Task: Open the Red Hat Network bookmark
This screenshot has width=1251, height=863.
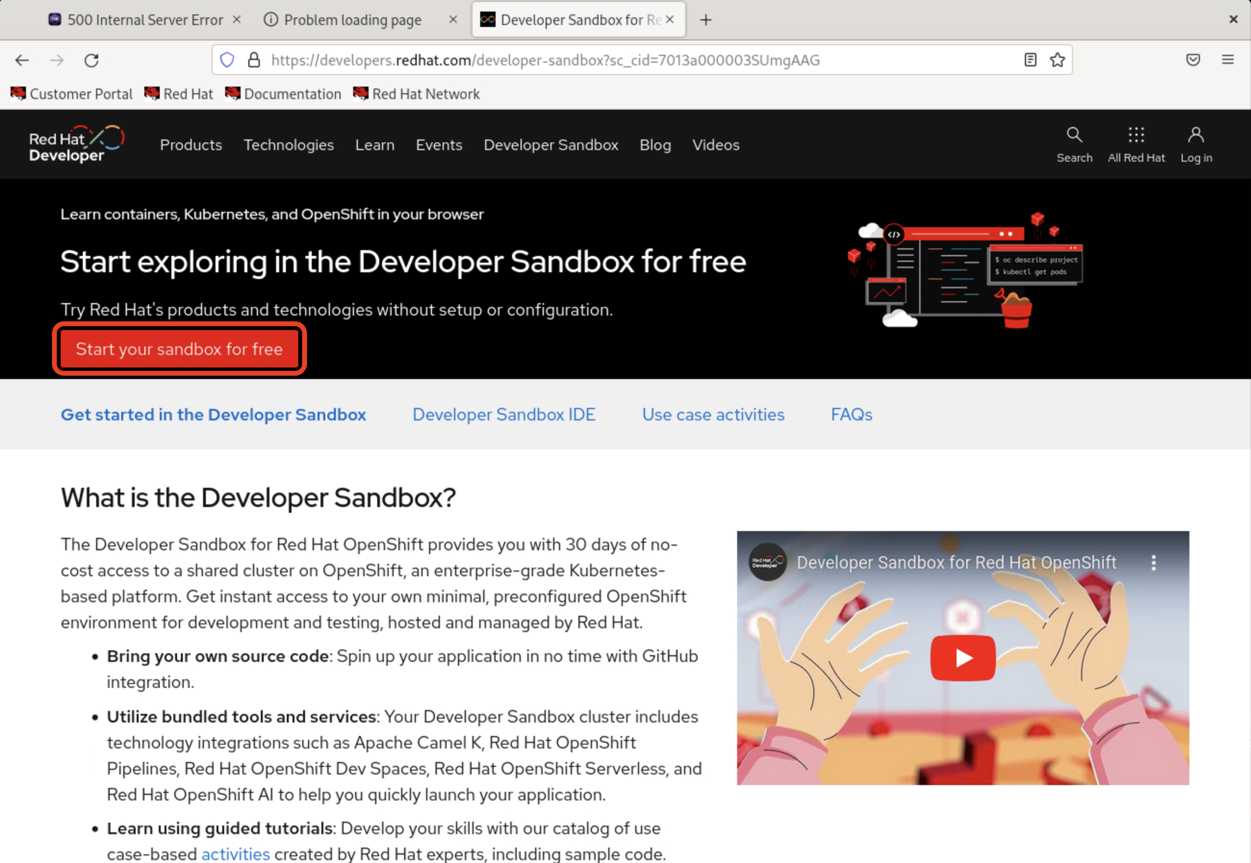Action: click(x=417, y=93)
